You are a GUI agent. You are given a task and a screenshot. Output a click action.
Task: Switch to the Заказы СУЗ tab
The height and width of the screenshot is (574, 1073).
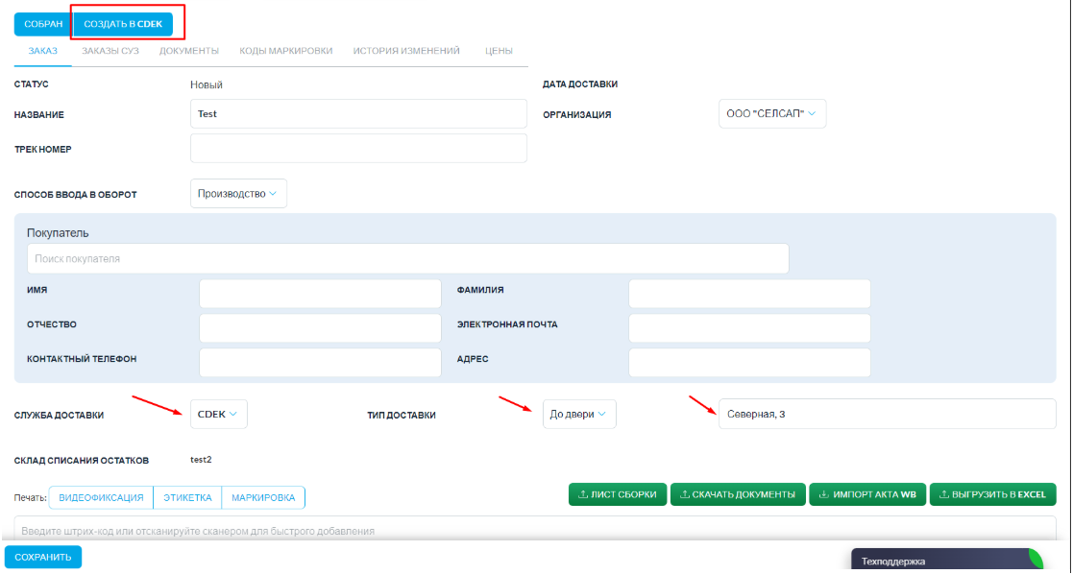coord(110,50)
